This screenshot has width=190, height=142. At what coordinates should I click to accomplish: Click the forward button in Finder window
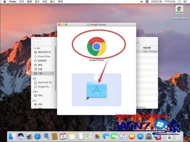(x=39, y=43)
